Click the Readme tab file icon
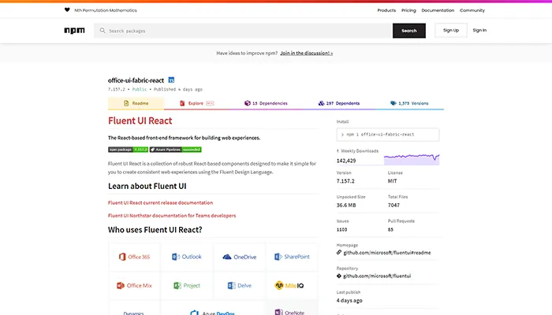The image size is (552, 315). (126, 103)
